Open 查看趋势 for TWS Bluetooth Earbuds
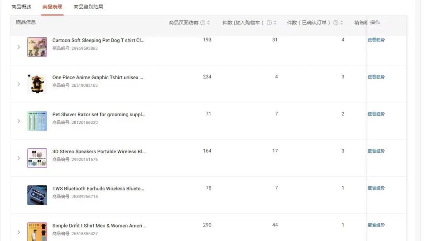Viewport: 425px width, 241px height. (x=376, y=188)
